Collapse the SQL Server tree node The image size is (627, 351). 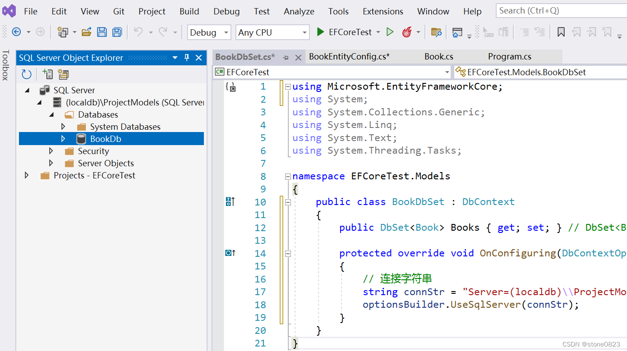[27, 90]
